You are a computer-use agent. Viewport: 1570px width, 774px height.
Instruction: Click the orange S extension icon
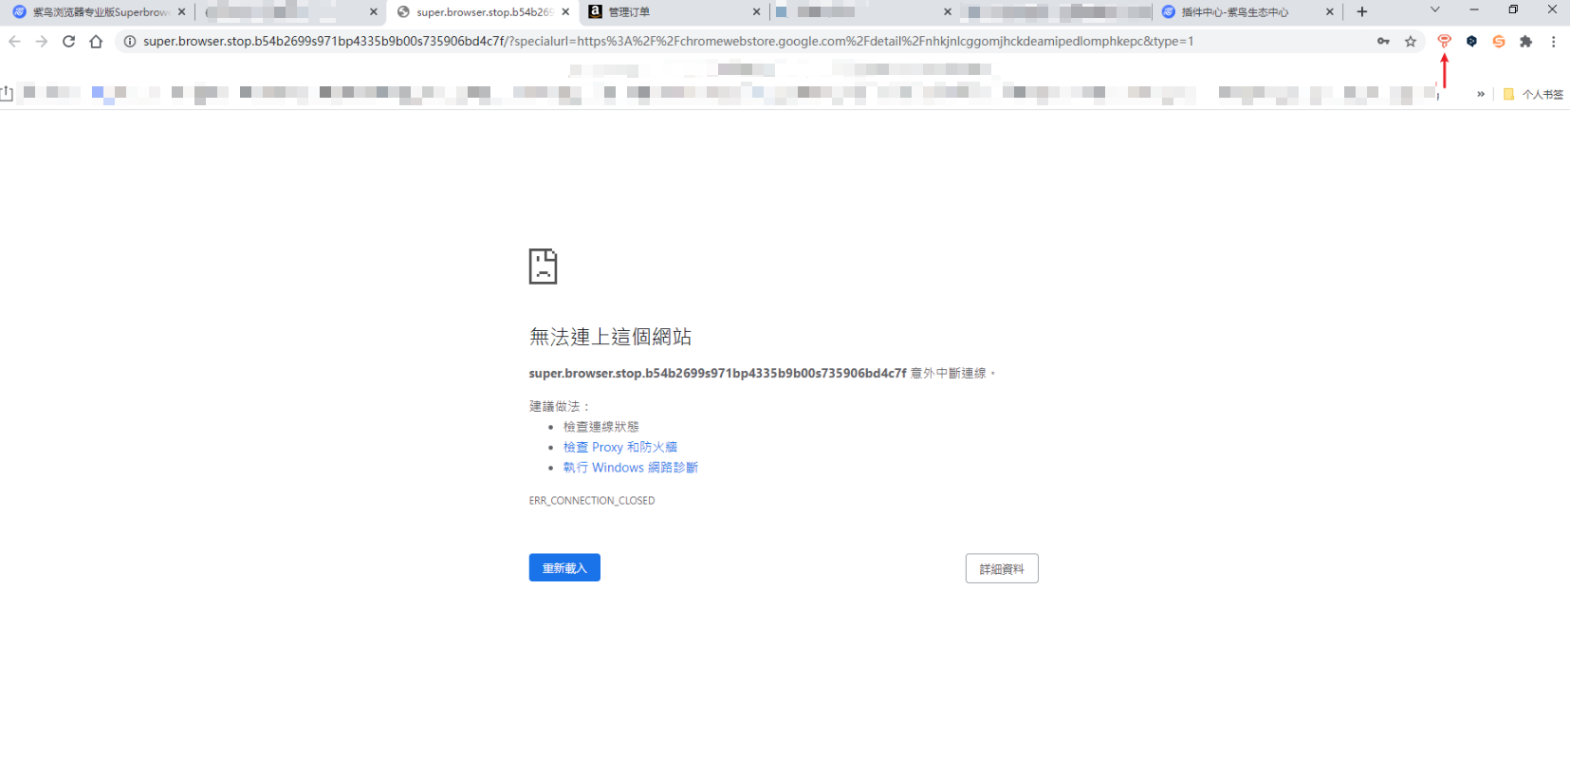pyautogui.click(x=1499, y=41)
